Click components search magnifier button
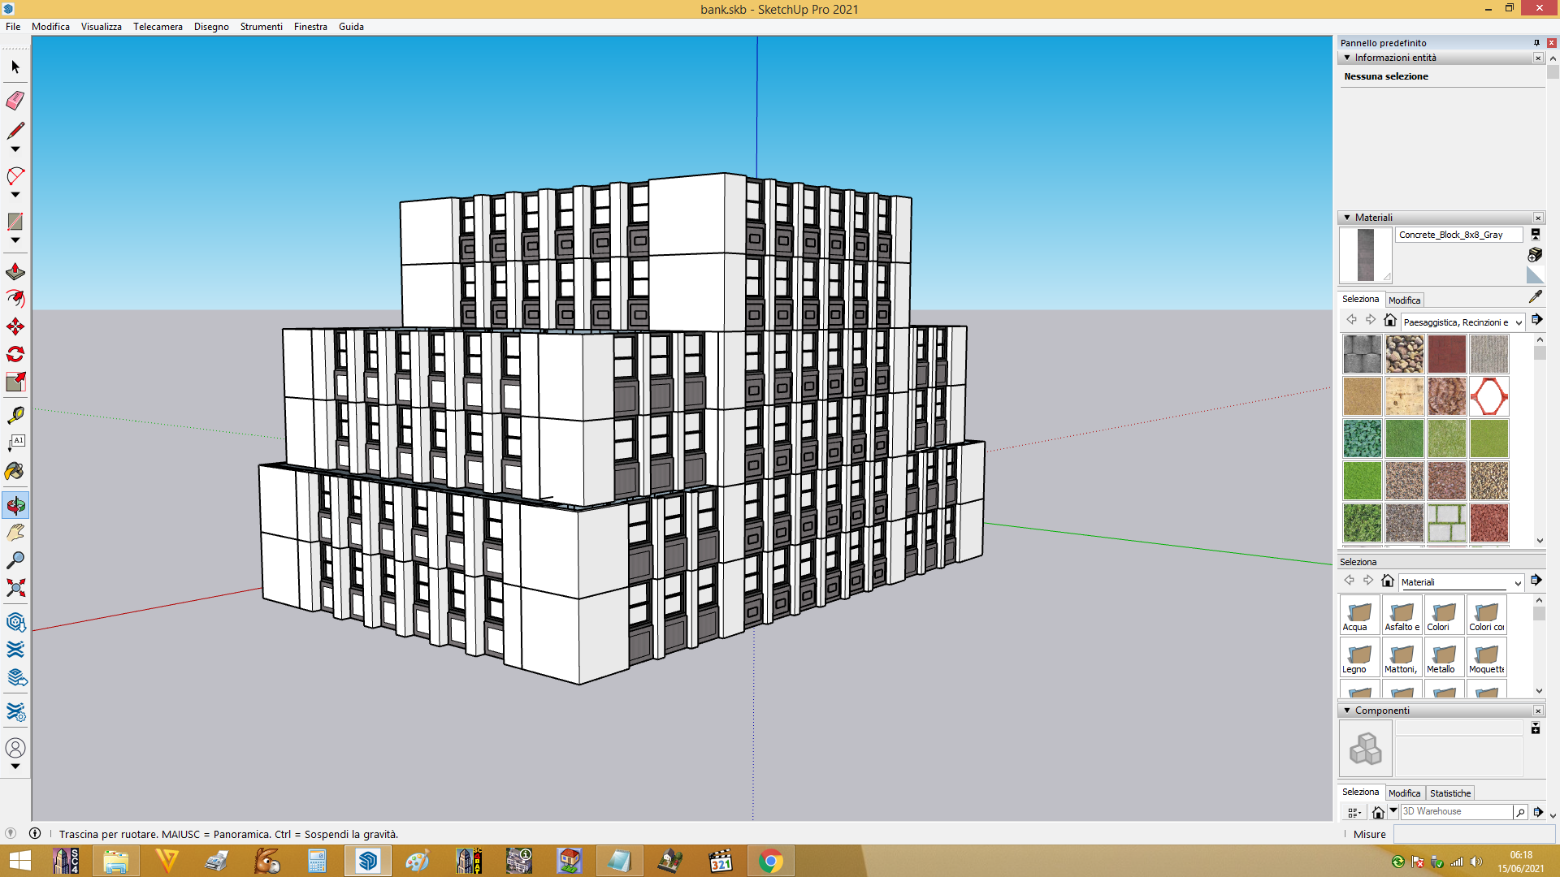The height and width of the screenshot is (877, 1560). click(x=1520, y=812)
